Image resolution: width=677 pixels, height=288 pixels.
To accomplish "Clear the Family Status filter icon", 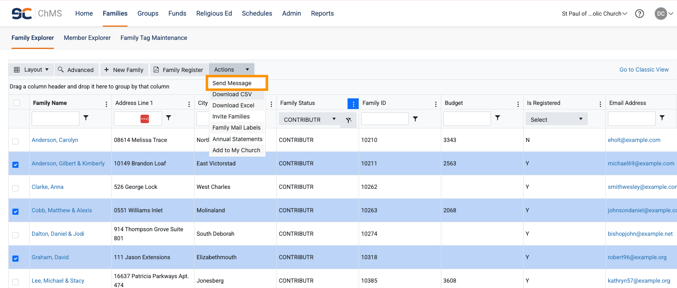I will pos(348,120).
